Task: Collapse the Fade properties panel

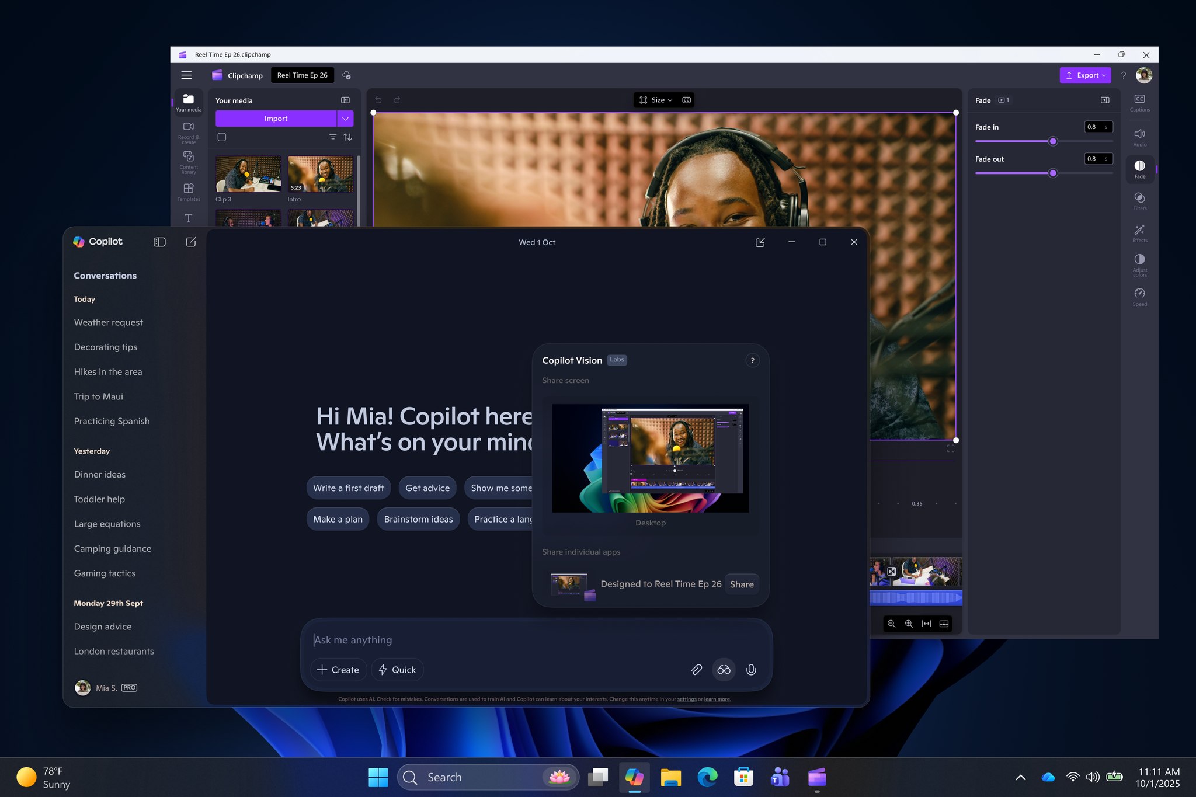Action: (x=1105, y=100)
